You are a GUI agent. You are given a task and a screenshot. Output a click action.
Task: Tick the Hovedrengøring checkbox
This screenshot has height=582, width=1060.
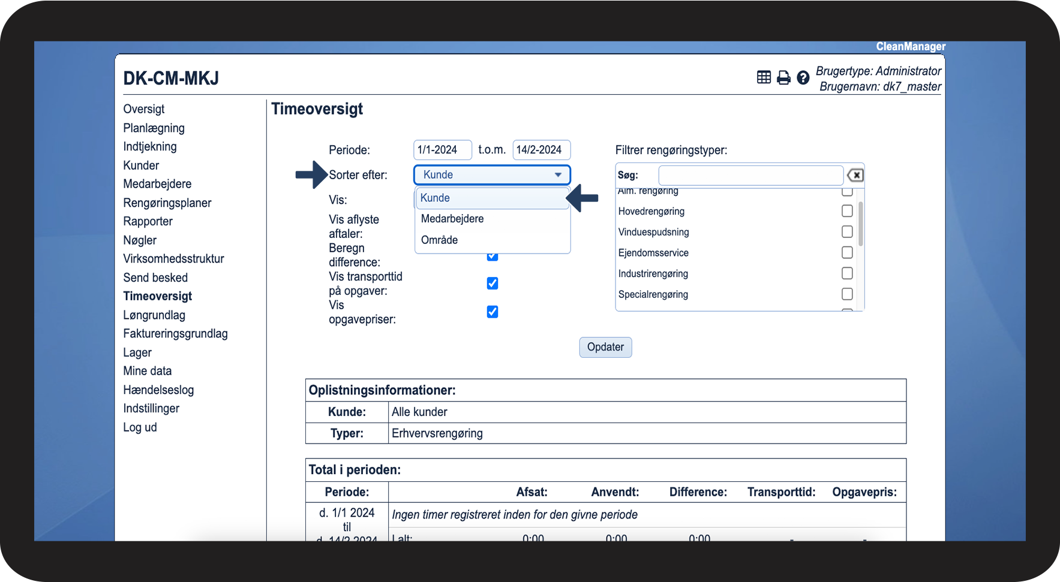[847, 211]
